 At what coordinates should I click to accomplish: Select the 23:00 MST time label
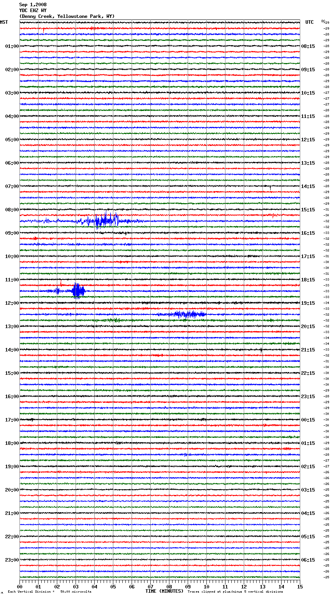(x=12, y=560)
